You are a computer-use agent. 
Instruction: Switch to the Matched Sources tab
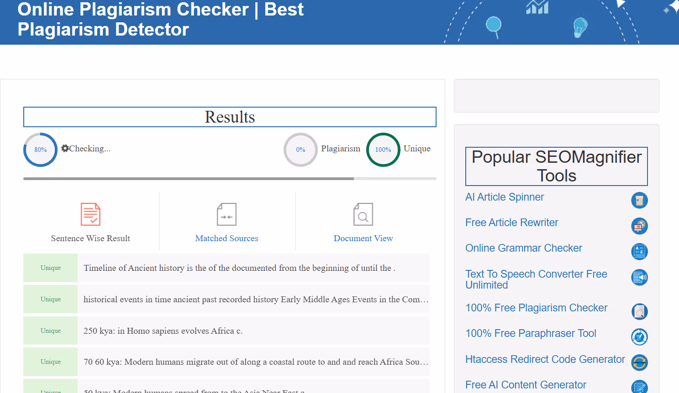[x=226, y=238]
